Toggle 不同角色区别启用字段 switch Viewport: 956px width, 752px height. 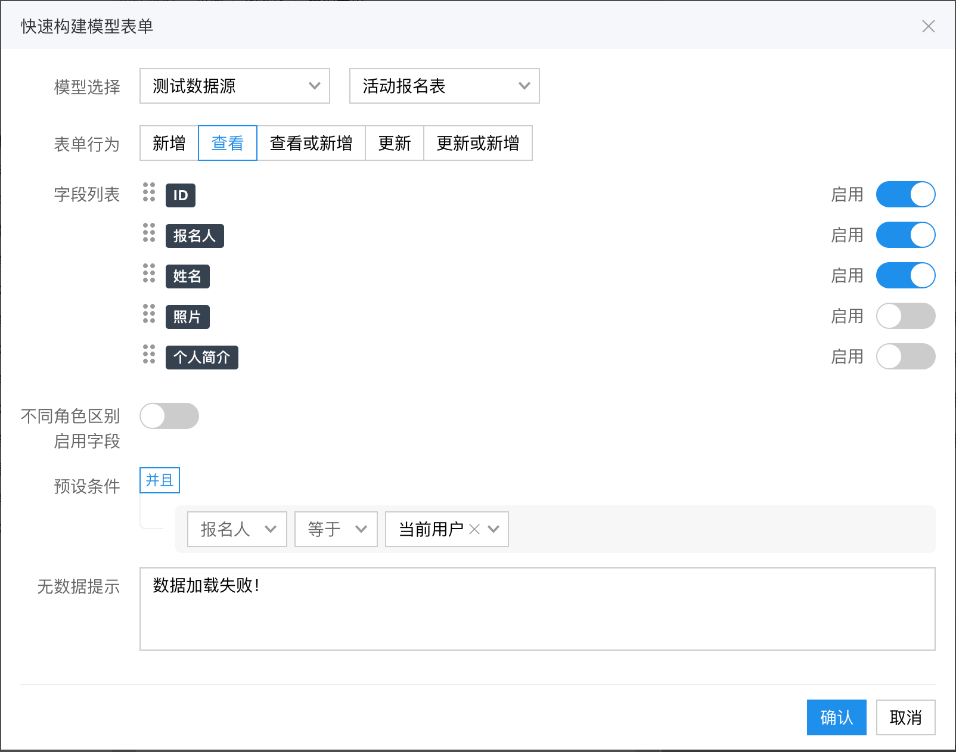coord(169,416)
